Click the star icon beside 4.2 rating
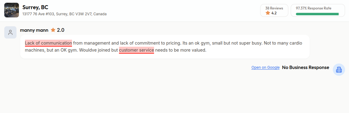The width and height of the screenshot is (349, 113). point(268,13)
